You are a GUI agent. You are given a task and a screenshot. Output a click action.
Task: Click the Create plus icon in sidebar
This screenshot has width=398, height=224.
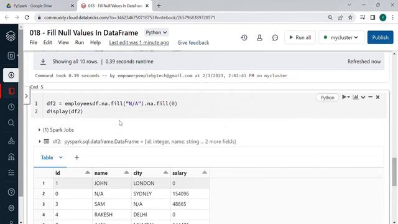click(x=11, y=75)
